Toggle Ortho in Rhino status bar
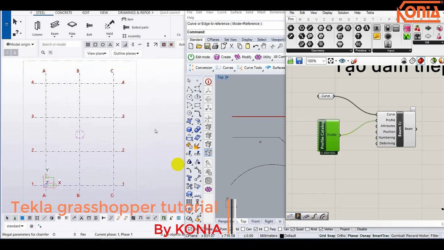Image resolution: width=444 pixels, height=250 pixels. pos(341,236)
